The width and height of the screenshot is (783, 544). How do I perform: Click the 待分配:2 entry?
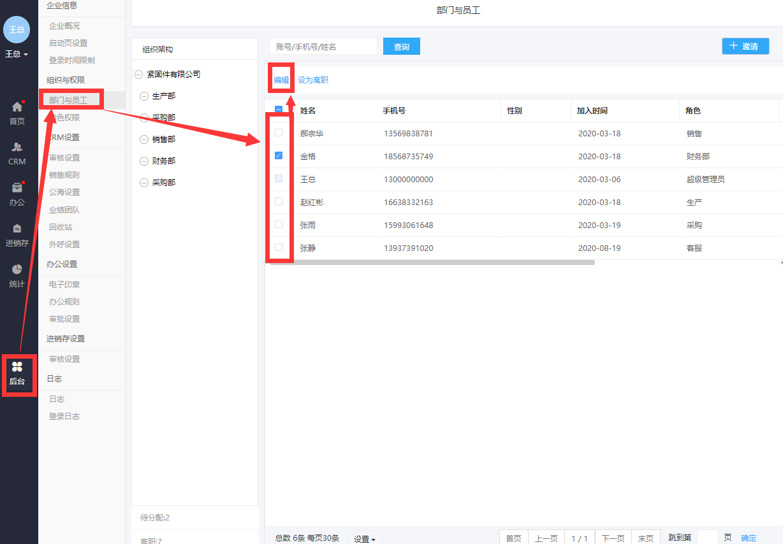click(155, 518)
